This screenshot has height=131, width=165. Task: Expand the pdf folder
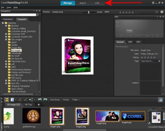[6, 64]
